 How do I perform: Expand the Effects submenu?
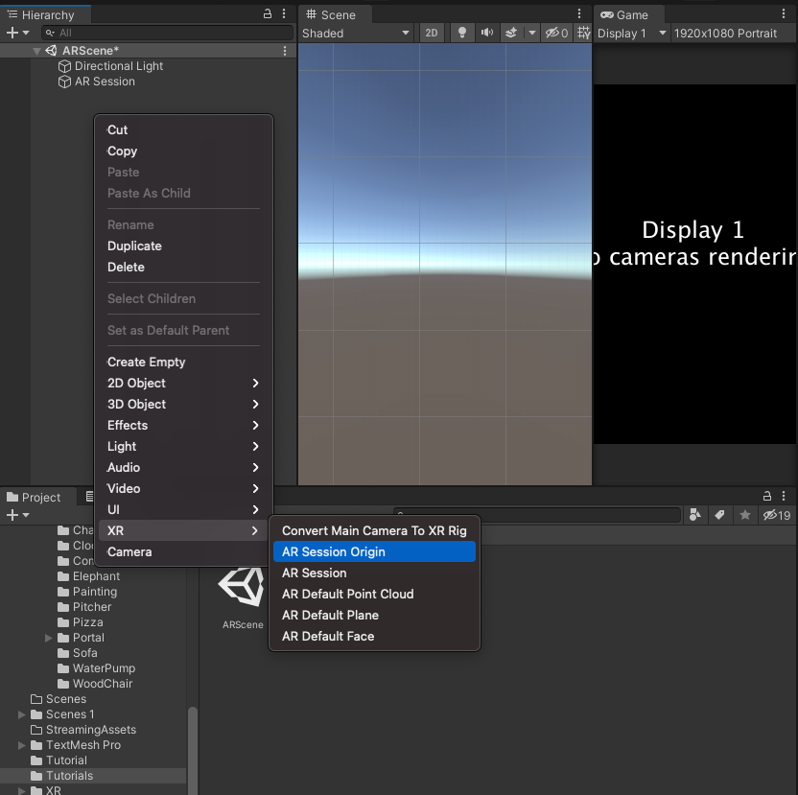tap(184, 426)
